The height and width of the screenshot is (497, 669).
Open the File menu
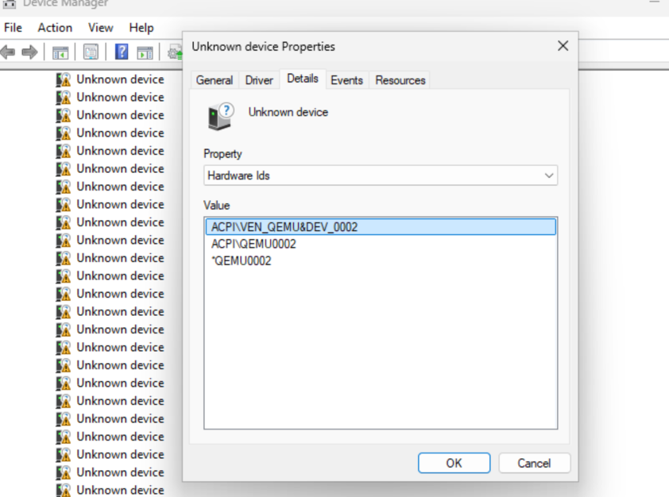(13, 28)
